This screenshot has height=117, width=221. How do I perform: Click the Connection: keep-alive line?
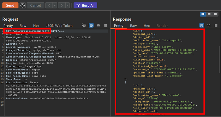click(x=24, y=66)
